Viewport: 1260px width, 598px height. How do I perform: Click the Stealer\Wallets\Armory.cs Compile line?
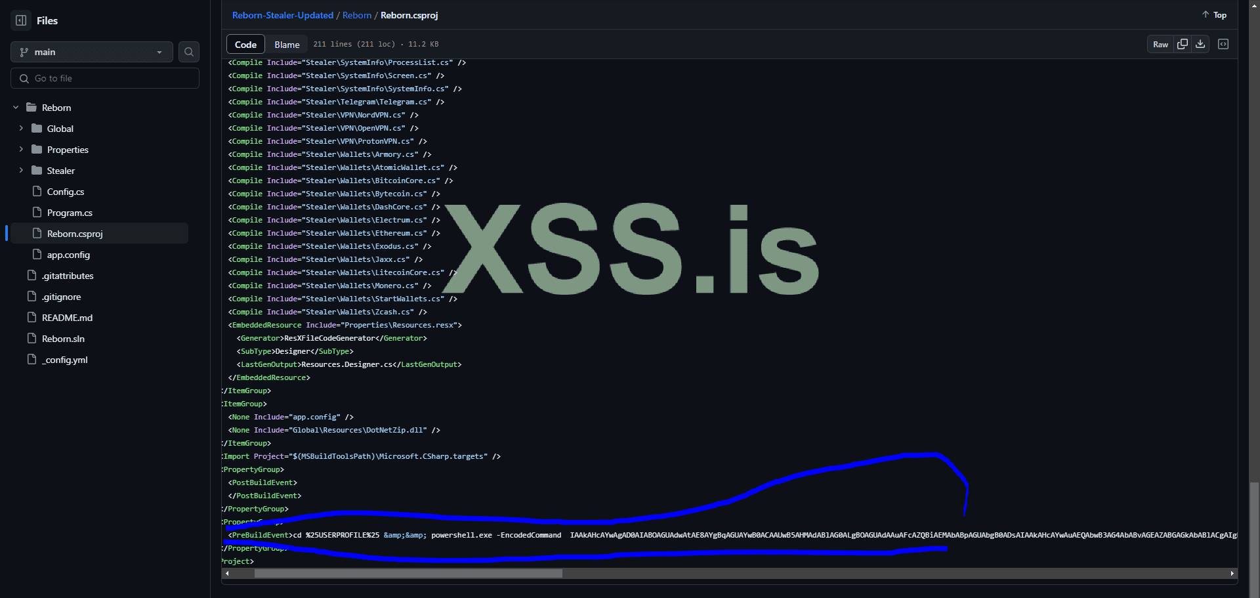coord(329,154)
